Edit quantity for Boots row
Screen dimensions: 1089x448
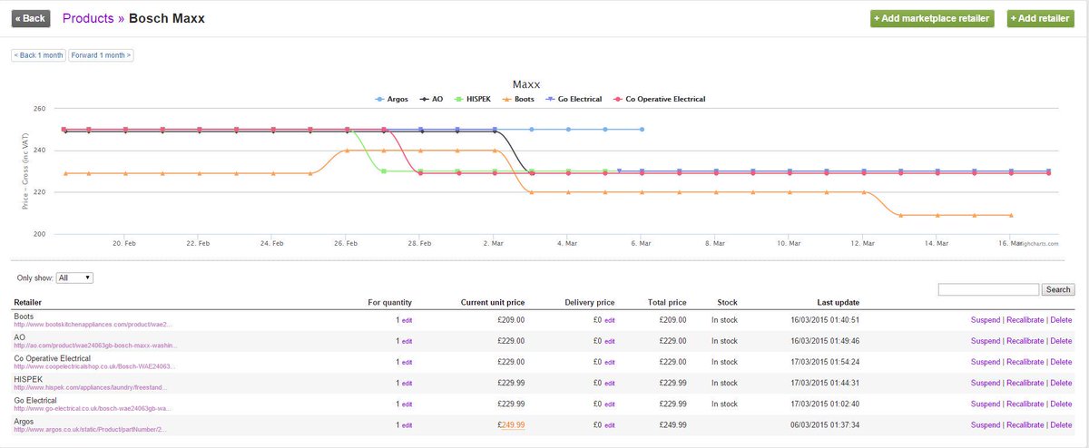[x=407, y=320]
